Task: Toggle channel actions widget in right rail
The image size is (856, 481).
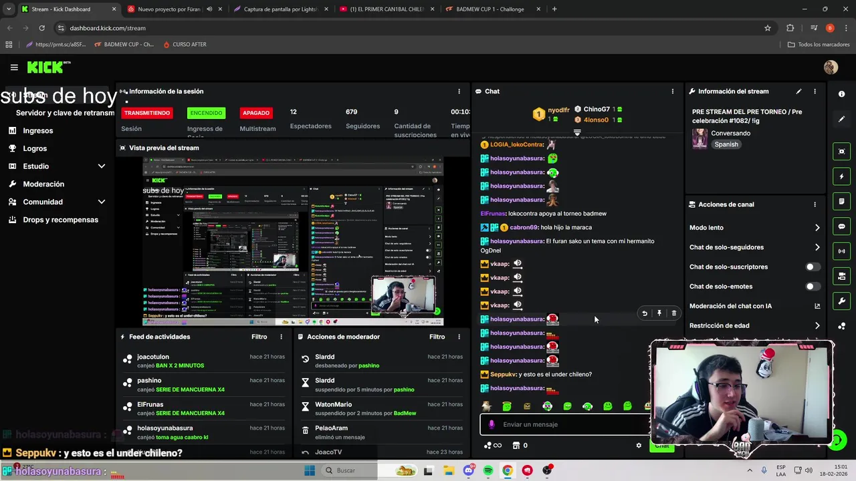Action: [x=841, y=276]
